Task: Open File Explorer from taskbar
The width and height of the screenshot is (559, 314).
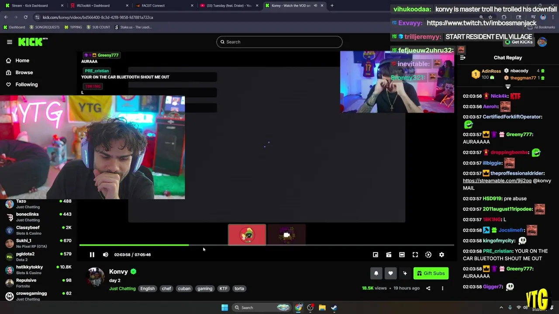Action: coord(322,308)
